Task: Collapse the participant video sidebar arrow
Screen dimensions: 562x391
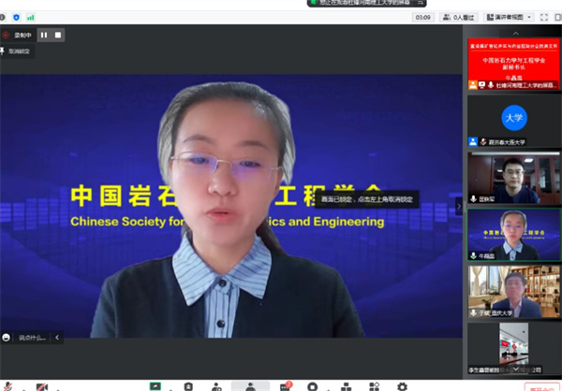Action: (x=459, y=207)
